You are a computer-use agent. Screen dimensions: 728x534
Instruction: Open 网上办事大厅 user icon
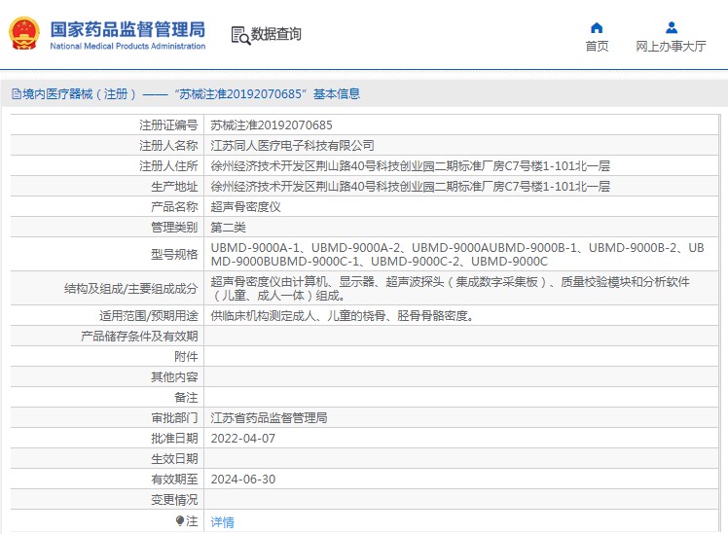click(672, 28)
